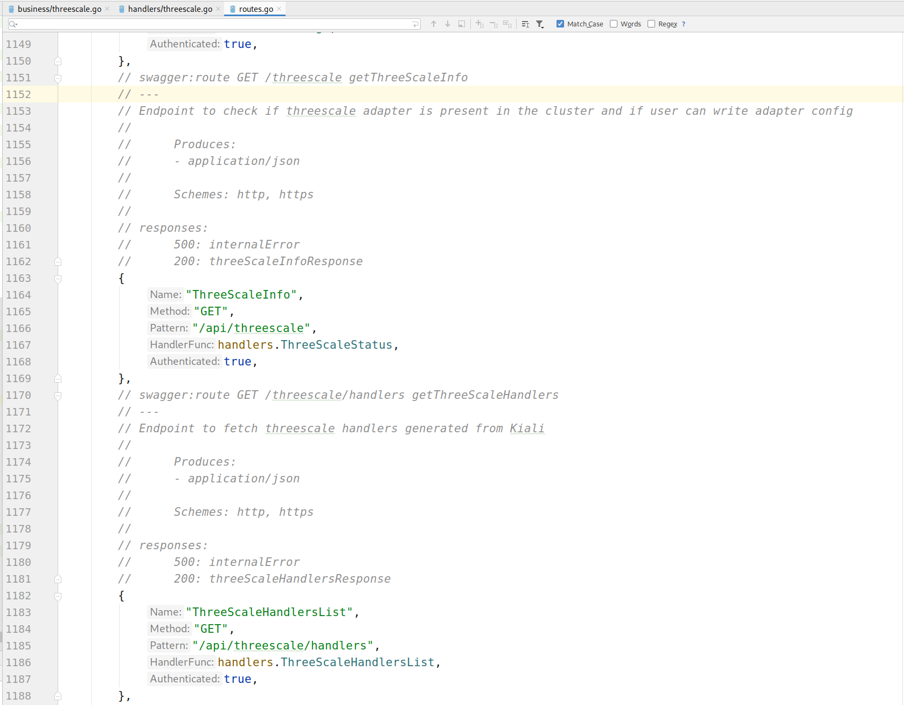The height and width of the screenshot is (705, 904).
Task: Click handlers.ThreeScaleStatus function reference
Action: [305, 345]
